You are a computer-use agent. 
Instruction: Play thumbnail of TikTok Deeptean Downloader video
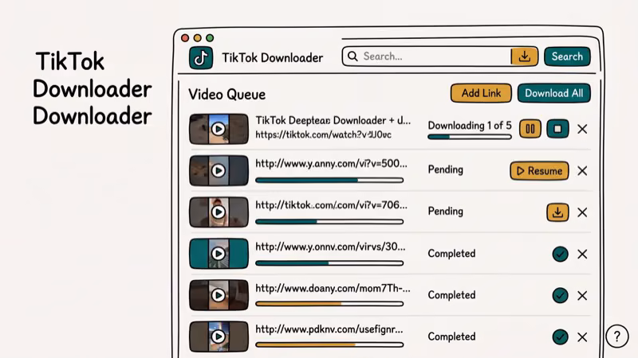click(x=219, y=129)
